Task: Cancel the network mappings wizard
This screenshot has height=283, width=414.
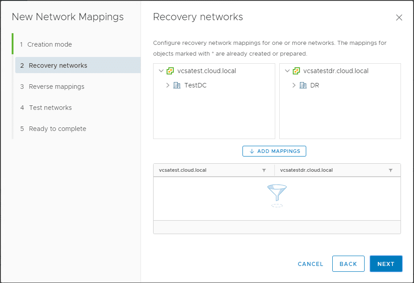Action: coord(310,264)
